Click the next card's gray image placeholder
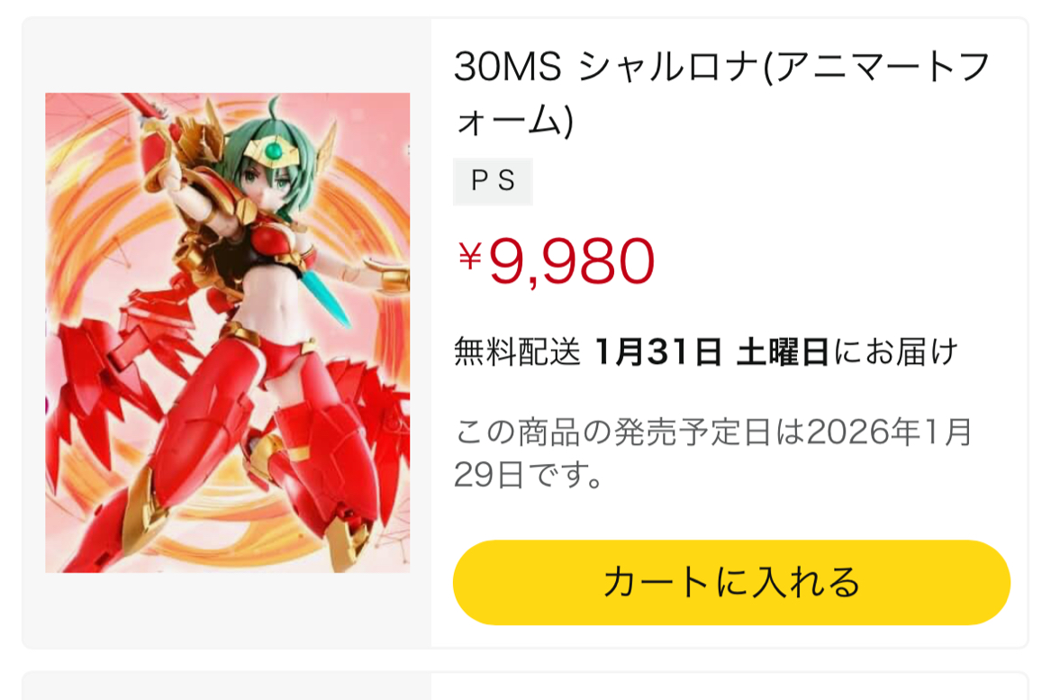The height and width of the screenshot is (700, 1051). [x=227, y=686]
